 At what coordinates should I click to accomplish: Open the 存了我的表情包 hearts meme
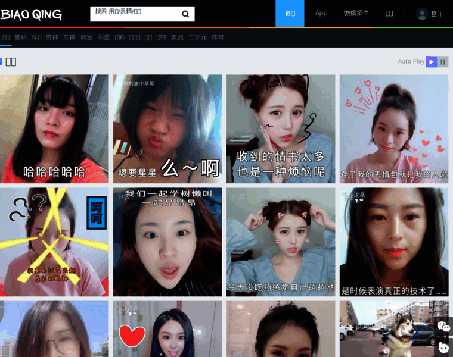pyautogui.click(x=394, y=129)
